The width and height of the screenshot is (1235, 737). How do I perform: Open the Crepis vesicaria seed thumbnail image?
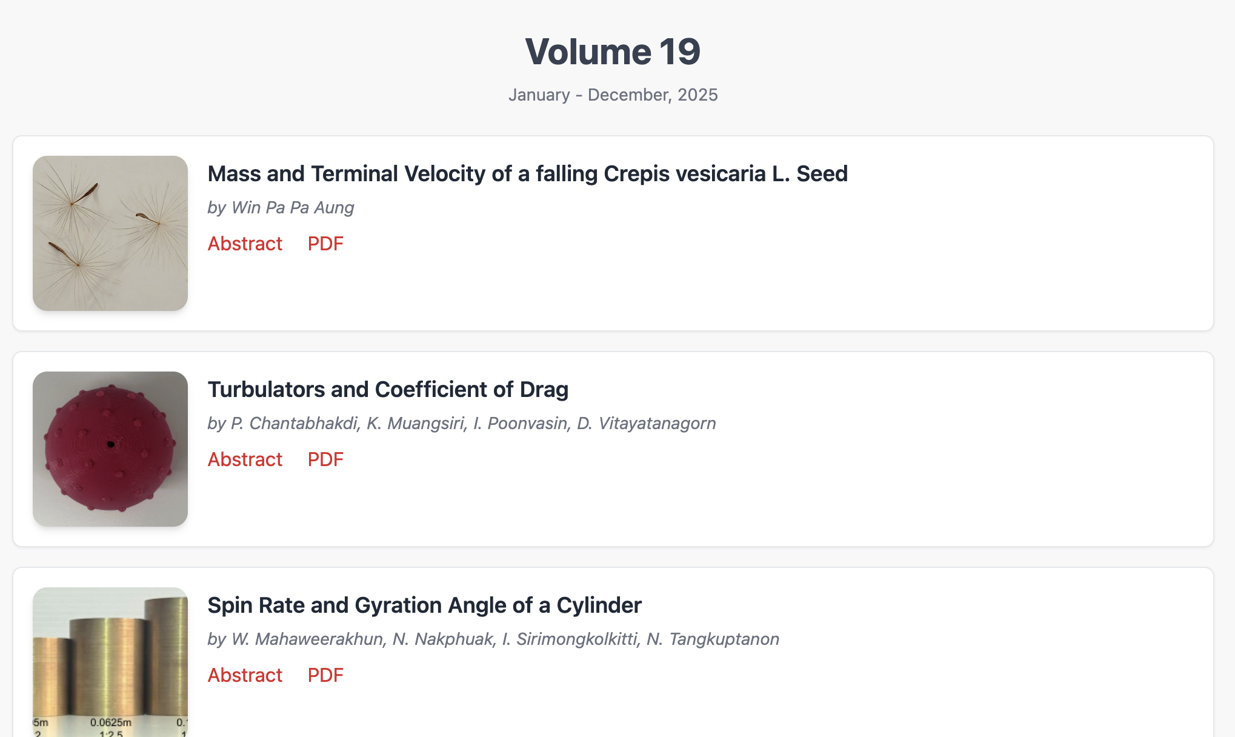click(110, 233)
